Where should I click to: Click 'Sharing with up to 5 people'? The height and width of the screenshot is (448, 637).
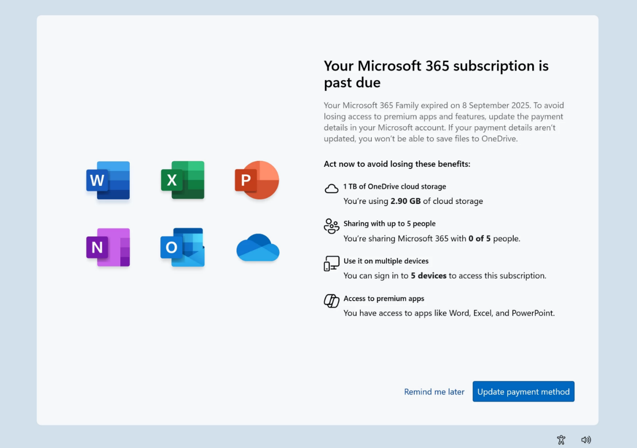coord(389,223)
